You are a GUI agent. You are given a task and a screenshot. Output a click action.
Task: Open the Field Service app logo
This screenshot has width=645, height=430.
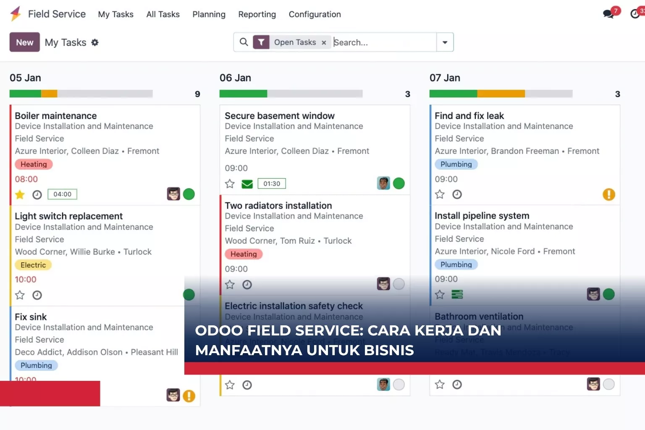pos(16,14)
